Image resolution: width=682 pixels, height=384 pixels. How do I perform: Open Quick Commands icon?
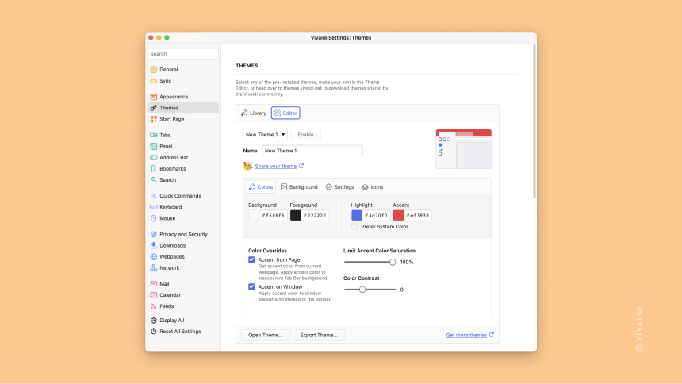[x=154, y=196]
